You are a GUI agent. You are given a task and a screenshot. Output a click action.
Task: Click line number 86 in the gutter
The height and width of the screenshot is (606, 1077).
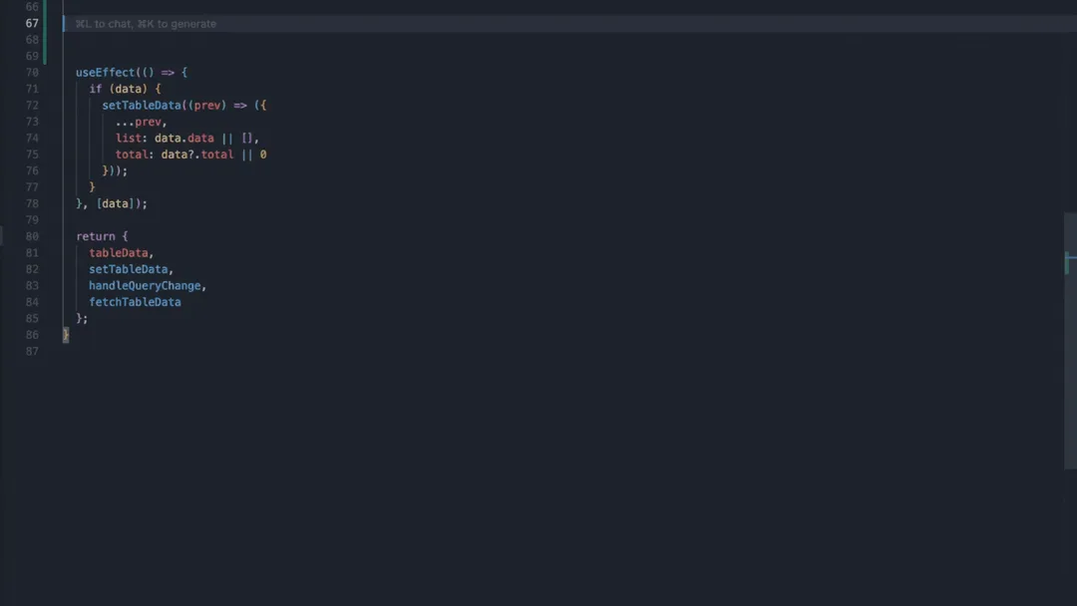coord(32,335)
